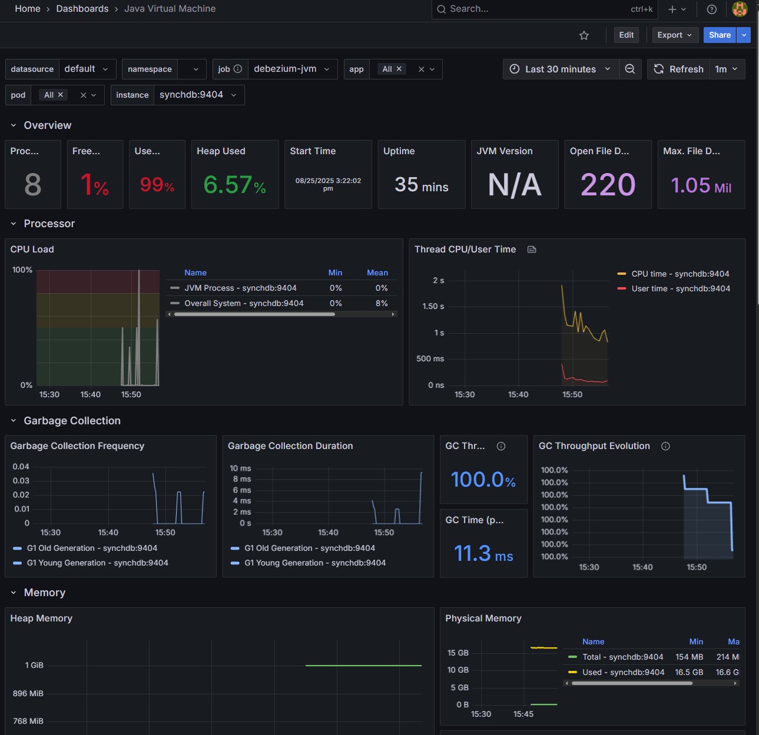
Task: Collapse the Garbage Collection section
Action: tap(14, 421)
